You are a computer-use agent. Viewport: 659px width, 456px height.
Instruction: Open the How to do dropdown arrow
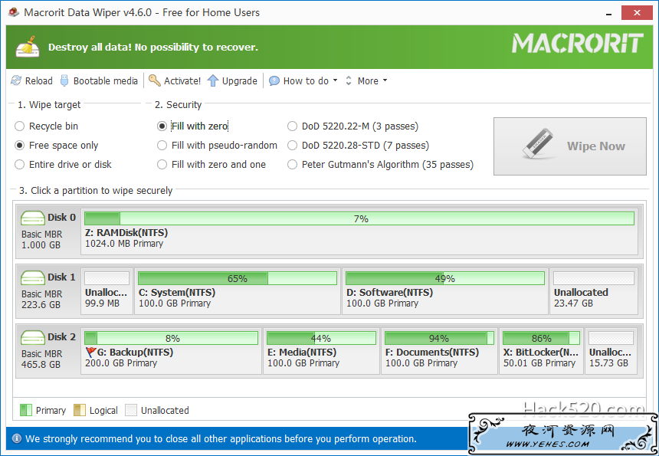tap(335, 80)
